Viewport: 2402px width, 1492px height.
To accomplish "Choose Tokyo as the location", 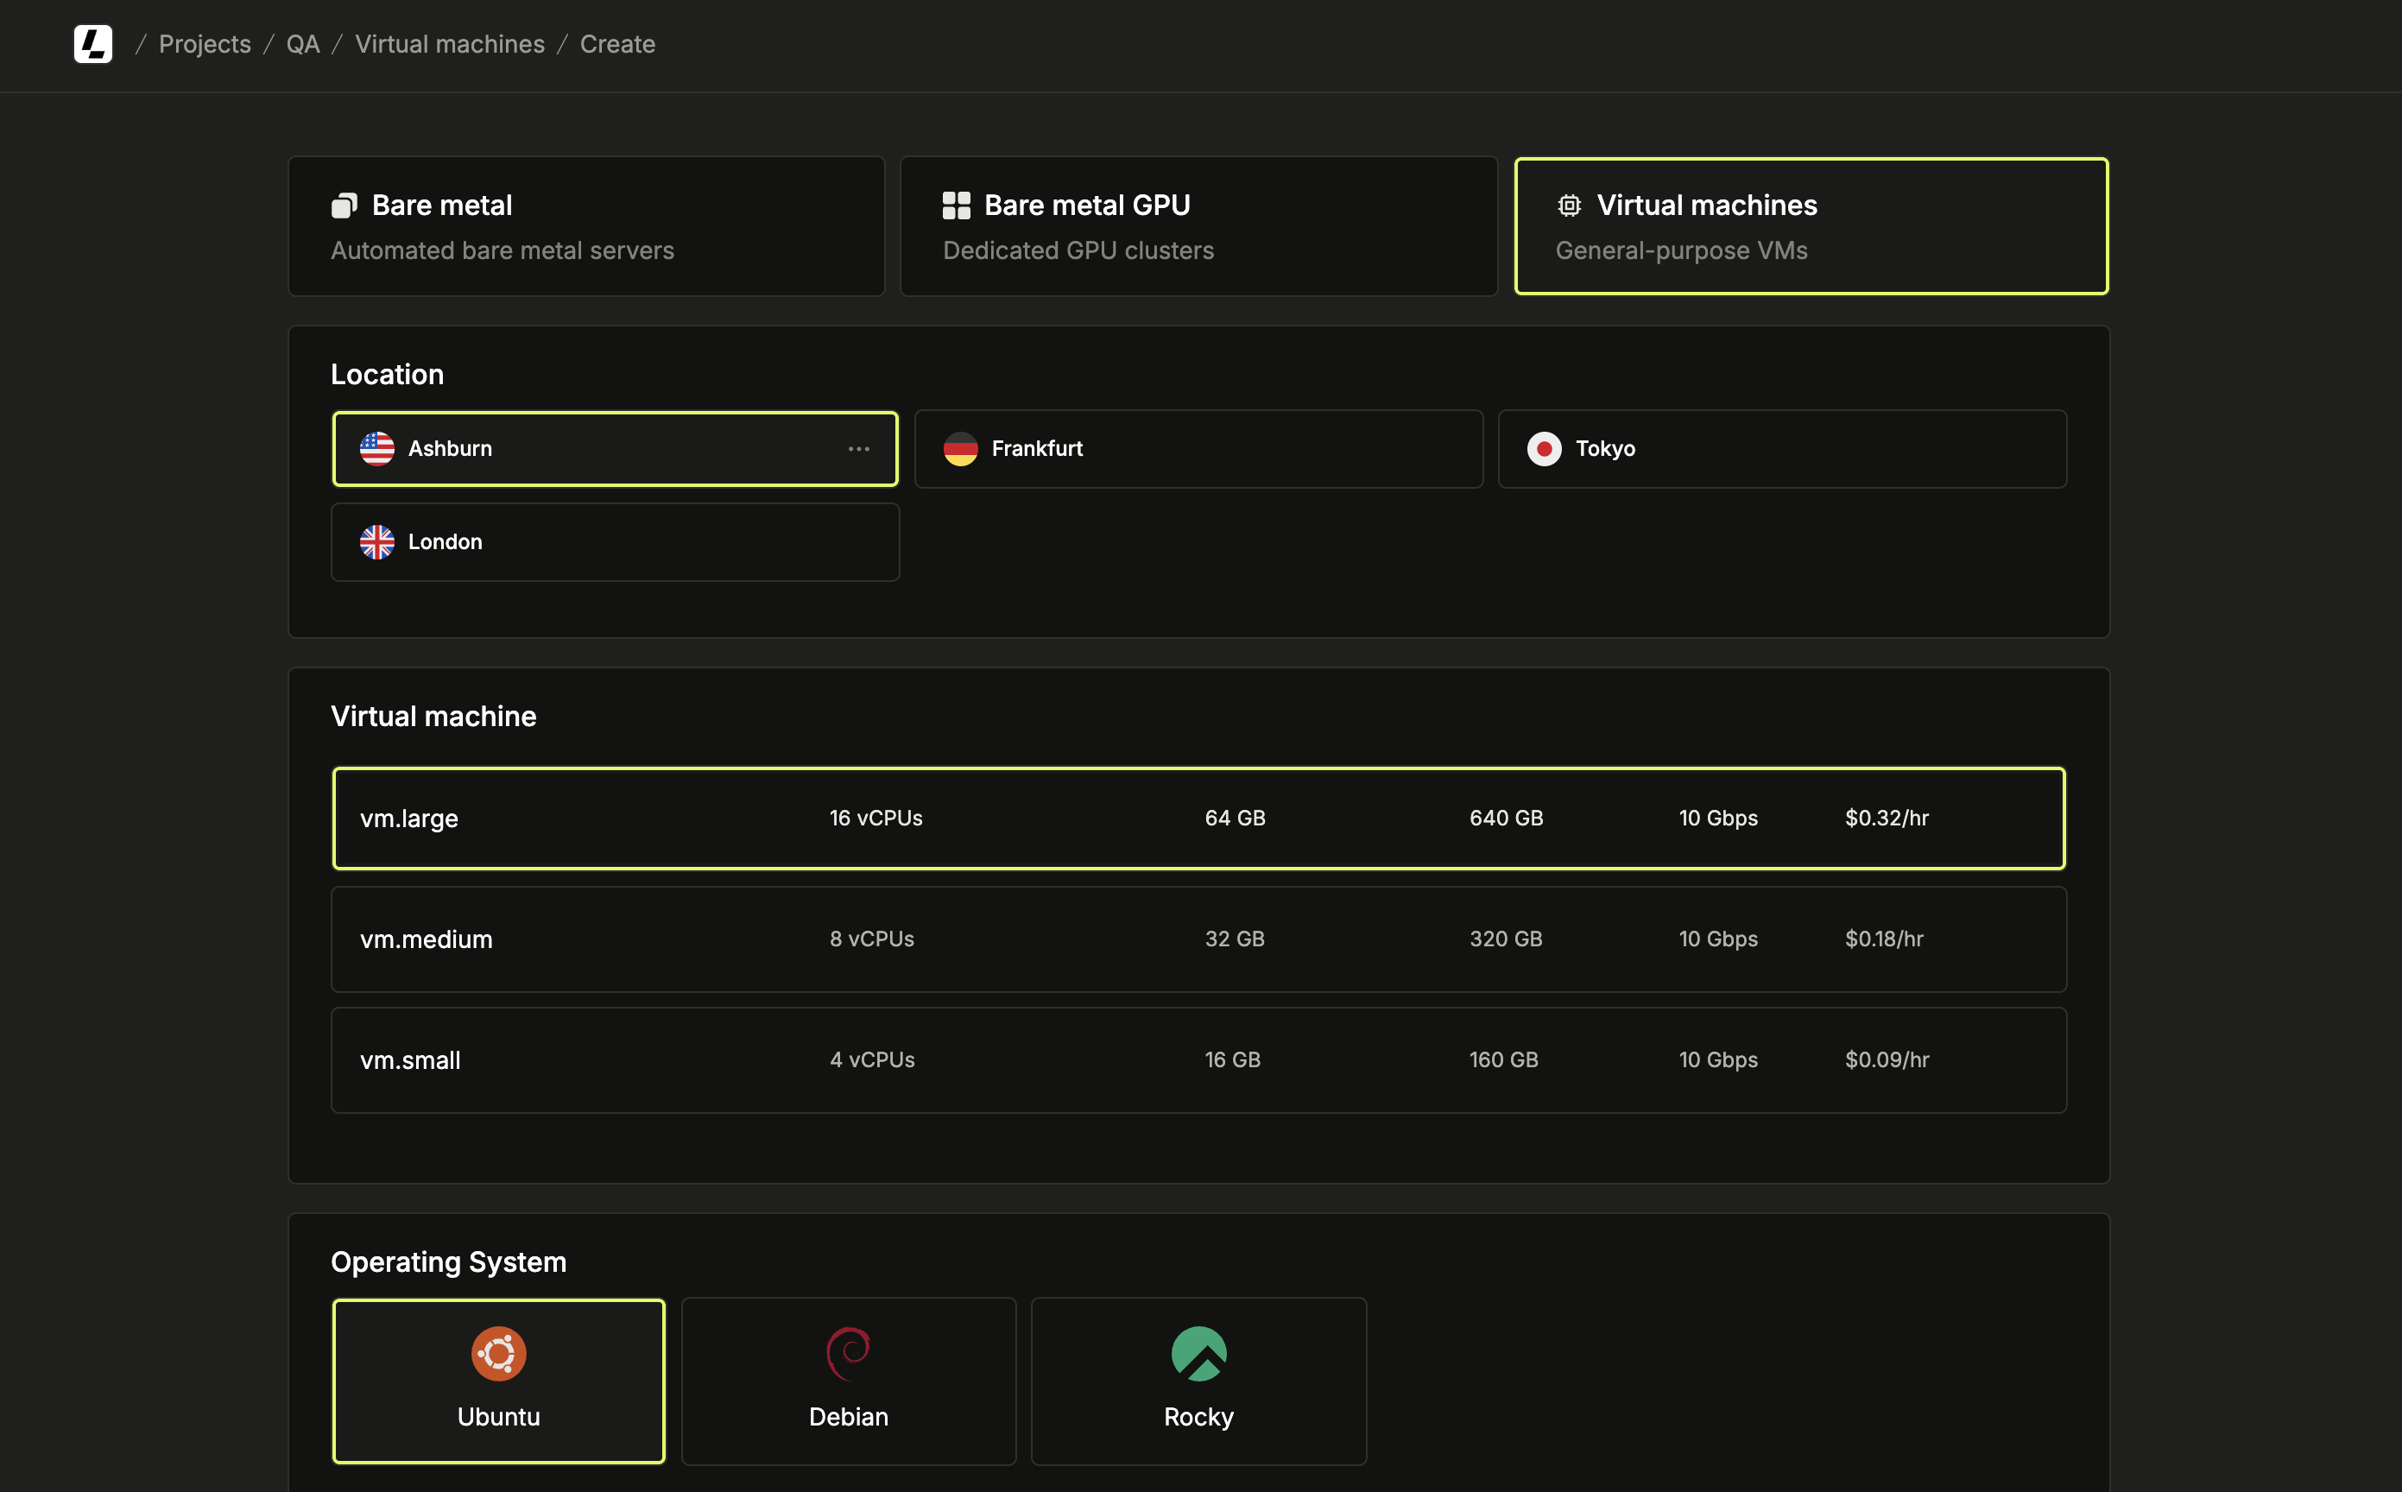I will [x=1781, y=449].
